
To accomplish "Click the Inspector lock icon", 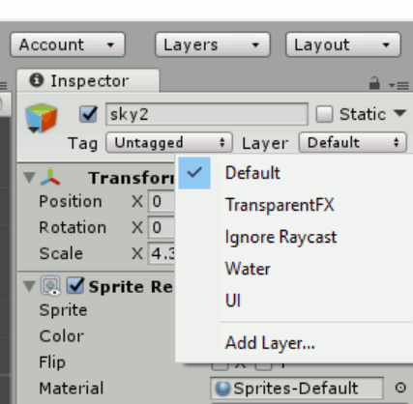I will [374, 83].
